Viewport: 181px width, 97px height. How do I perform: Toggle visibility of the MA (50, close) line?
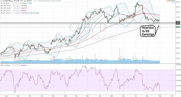tap(13, 11)
